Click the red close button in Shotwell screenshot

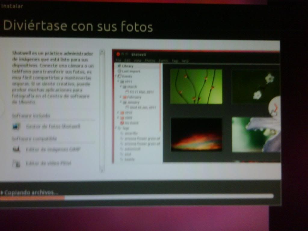[118, 54]
